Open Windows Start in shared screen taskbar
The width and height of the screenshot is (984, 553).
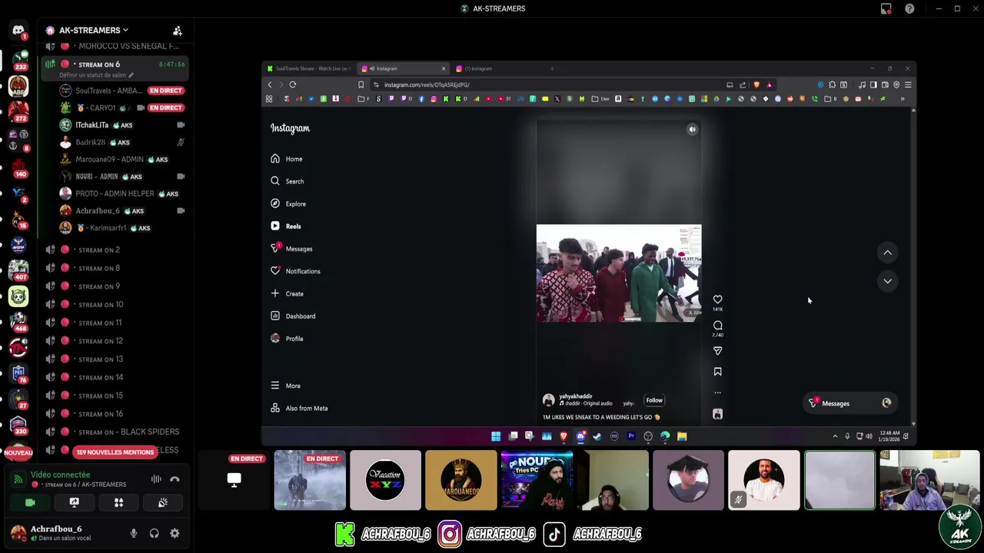(x=496, y=436)
